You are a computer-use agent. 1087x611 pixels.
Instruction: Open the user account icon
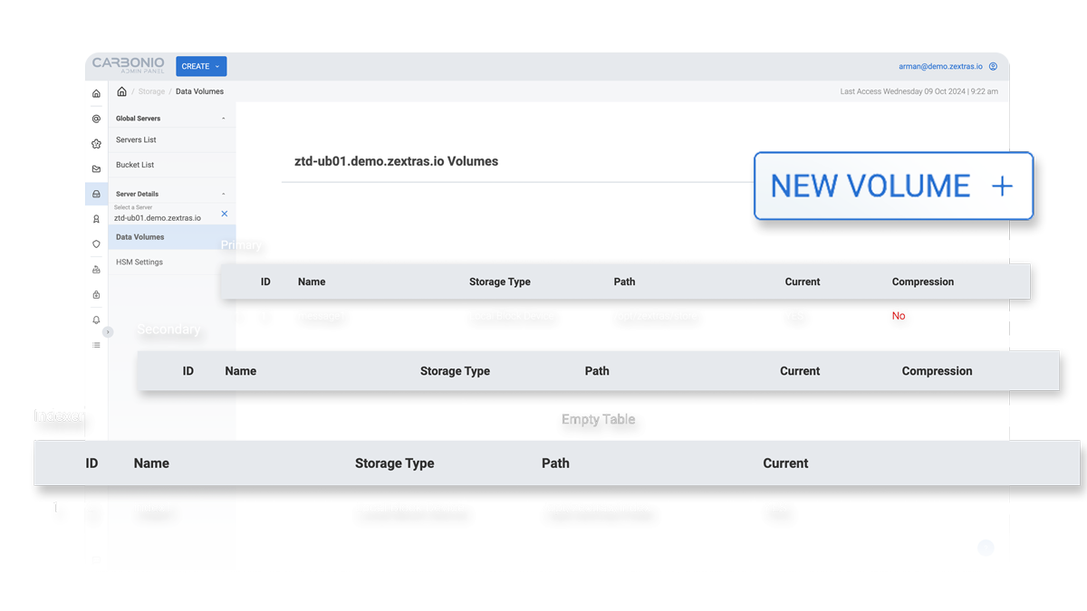[994, 66]
